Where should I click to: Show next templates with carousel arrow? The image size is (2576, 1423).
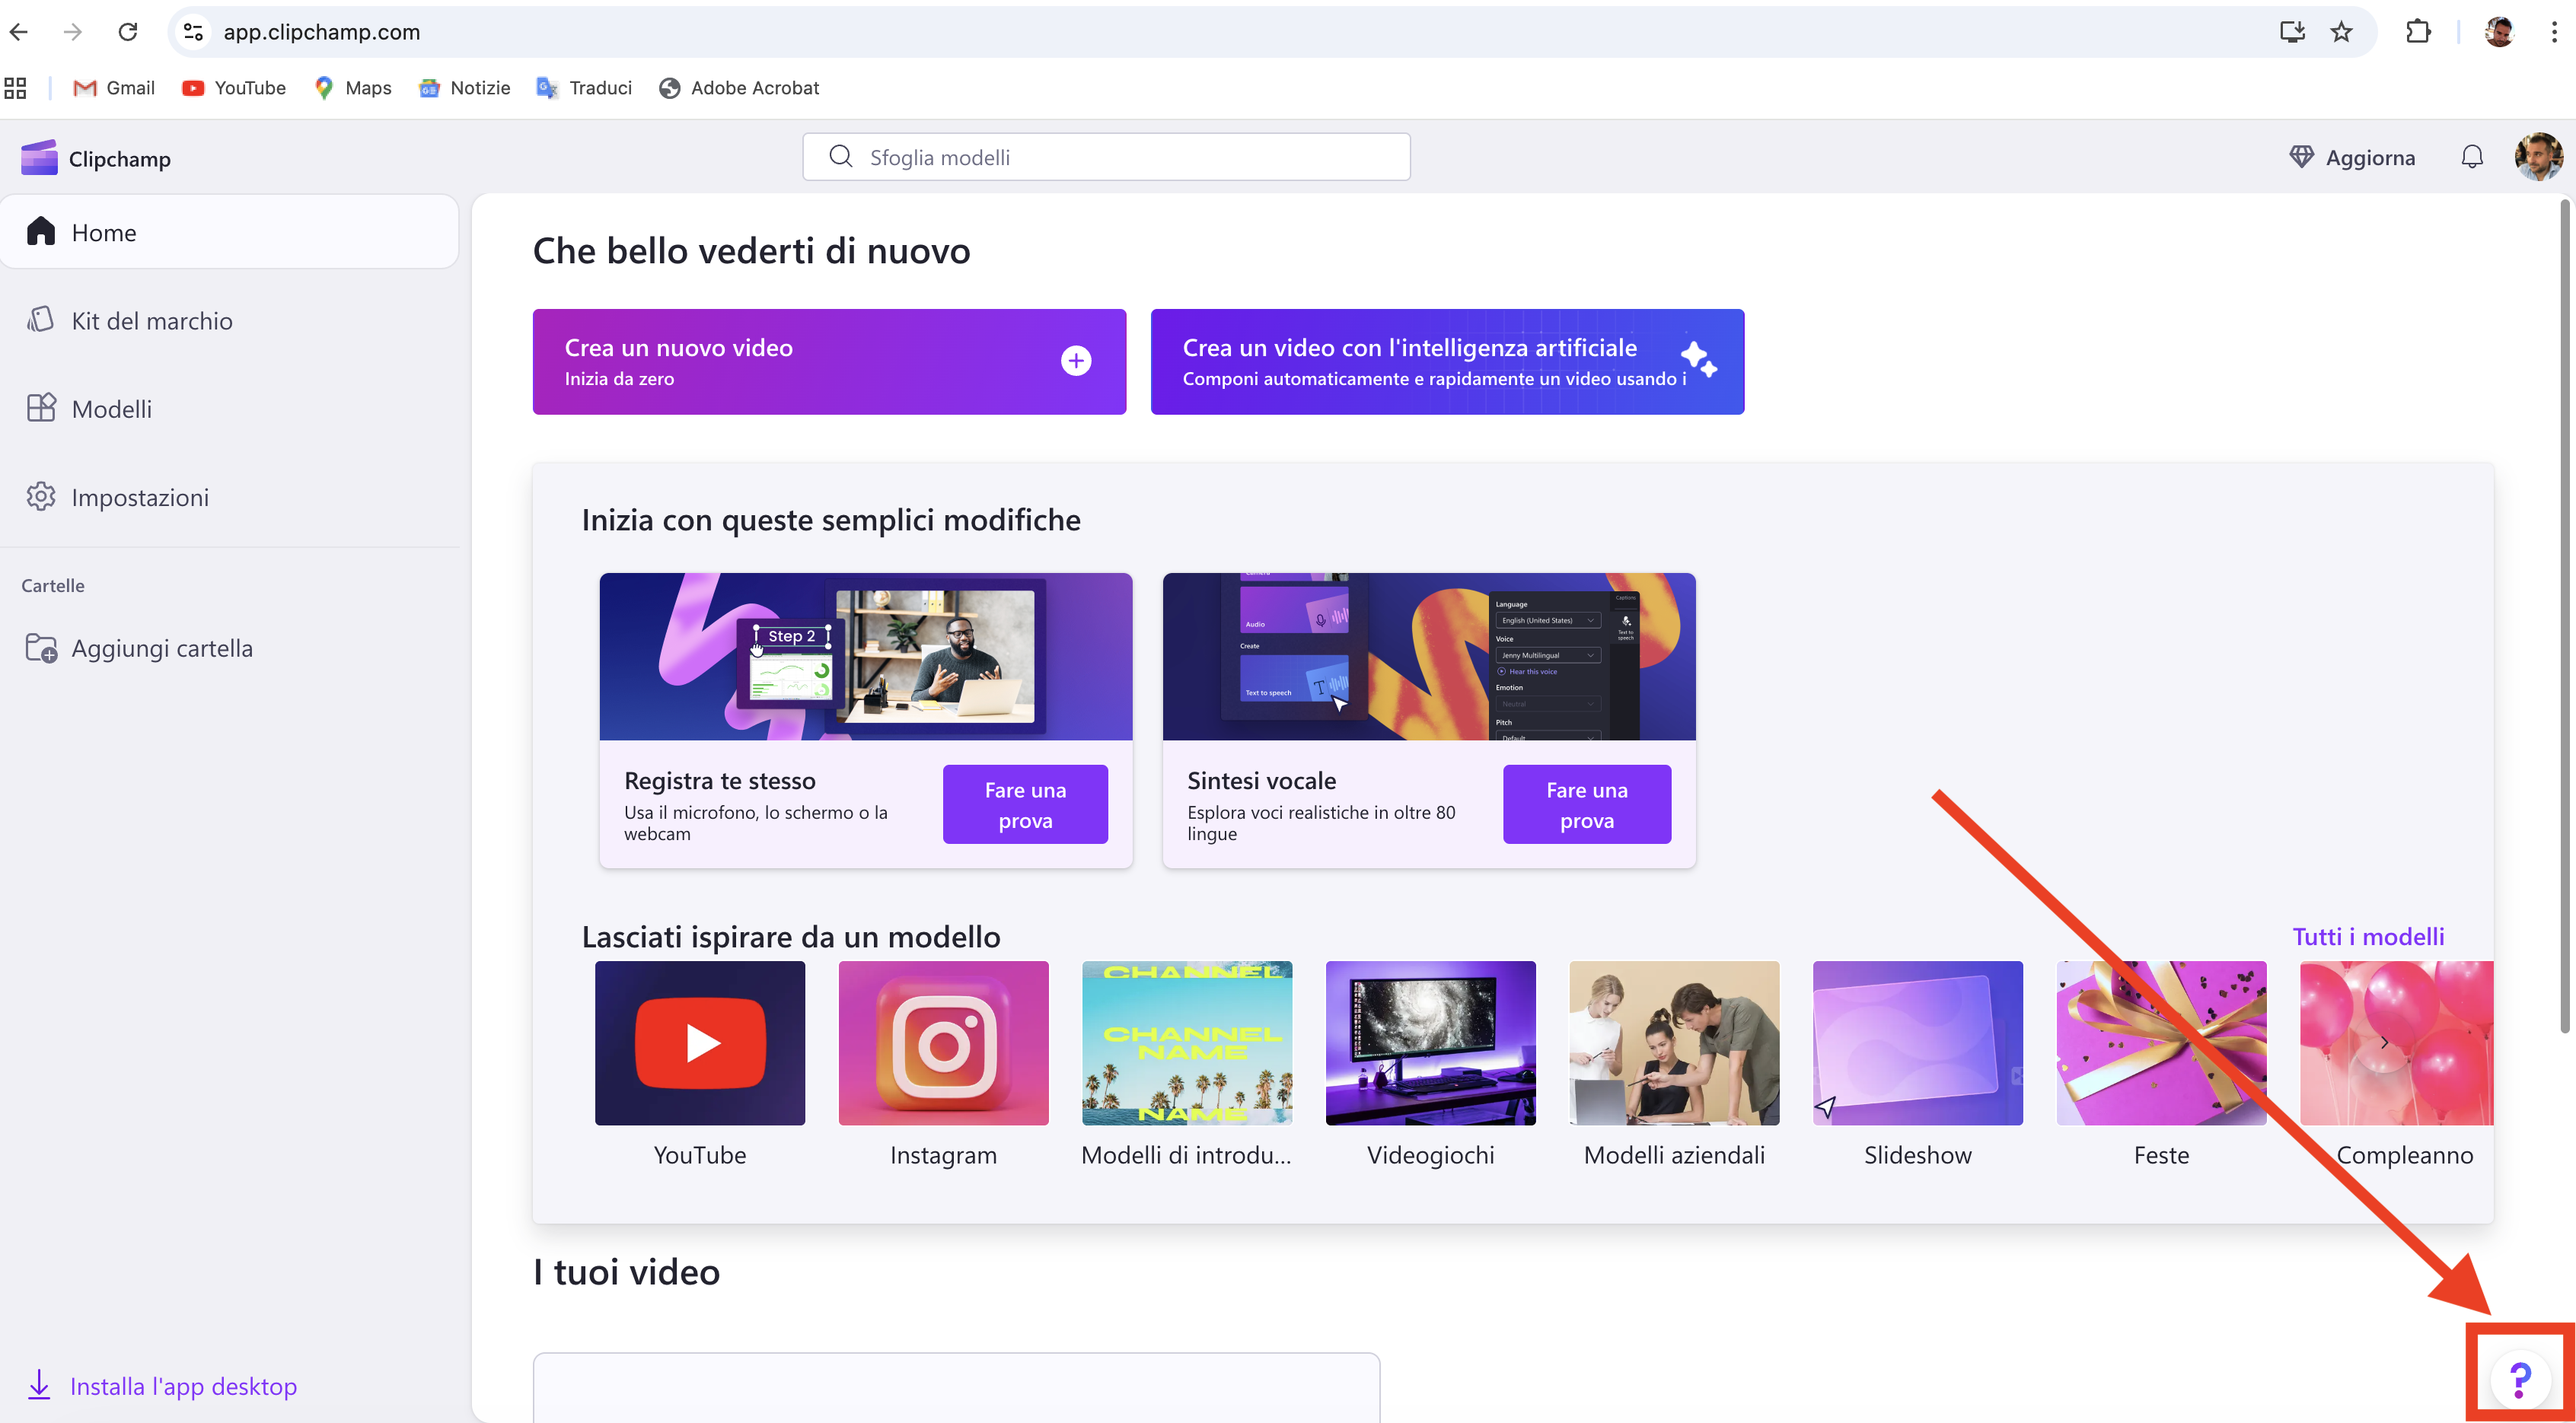click(x=2384, y=1043)
